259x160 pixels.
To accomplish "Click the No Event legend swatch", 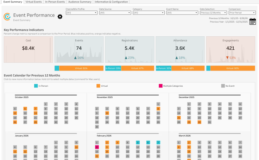I will click(x=223, y=86).
